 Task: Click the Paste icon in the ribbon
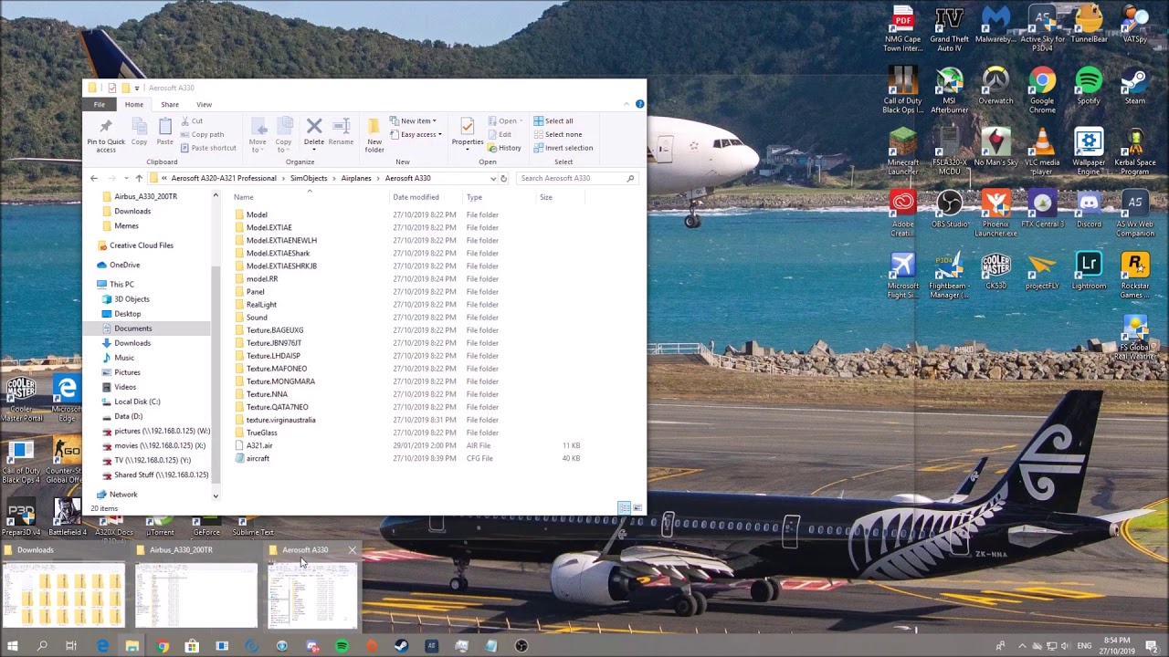164,133
